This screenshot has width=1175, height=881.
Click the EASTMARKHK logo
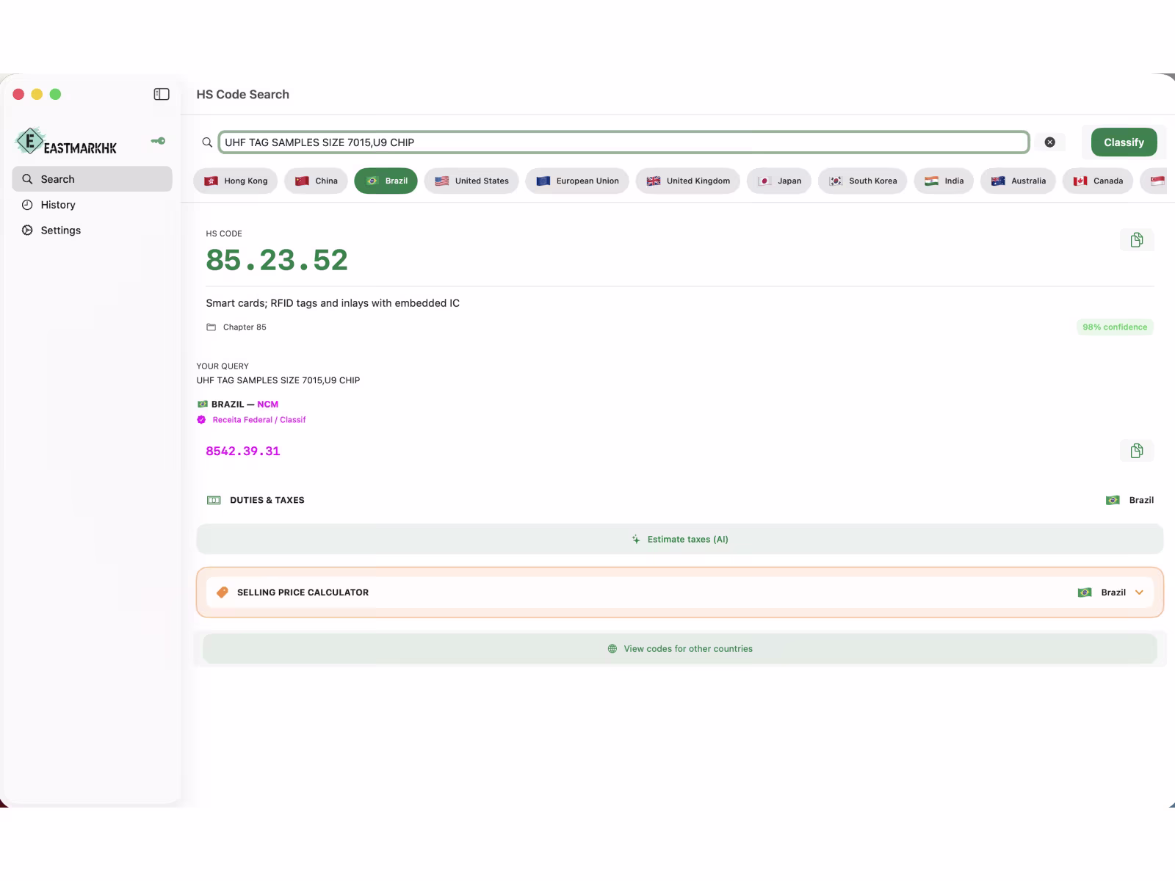click(66, 141)
